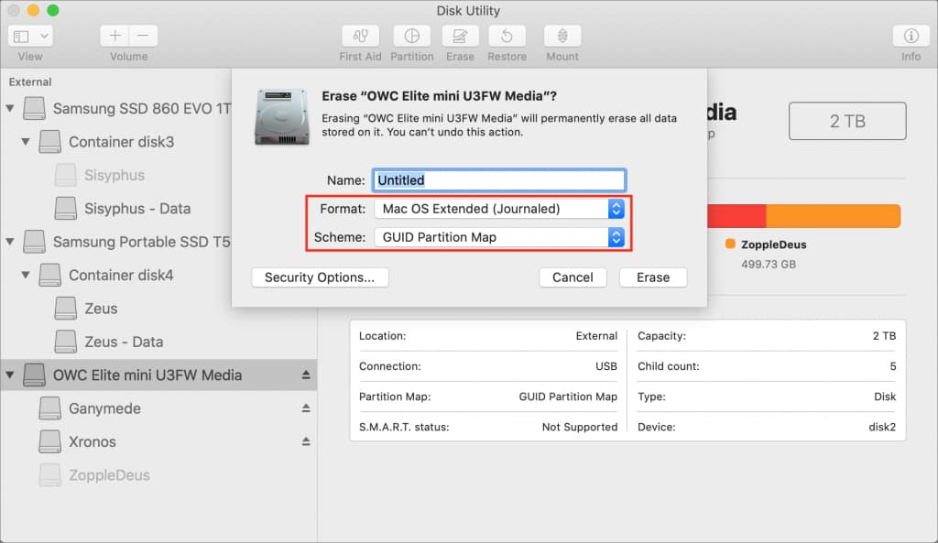This screenshot has width=938, height=543.
Task: Open the View dropdown in toolbar
Action: pyautogui.click(x=31, y=37)
